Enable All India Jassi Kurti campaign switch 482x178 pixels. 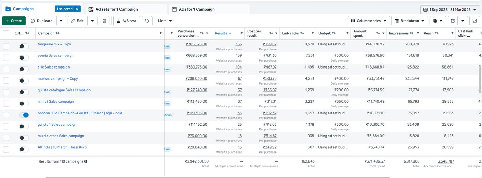click(24, 149)
